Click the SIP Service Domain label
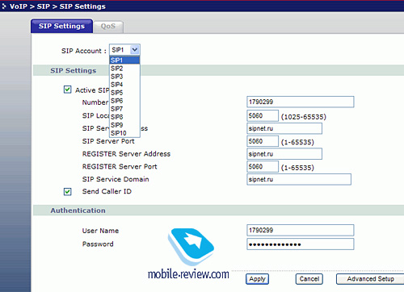This screenshot has width=404, height=292. coord(116,179)
